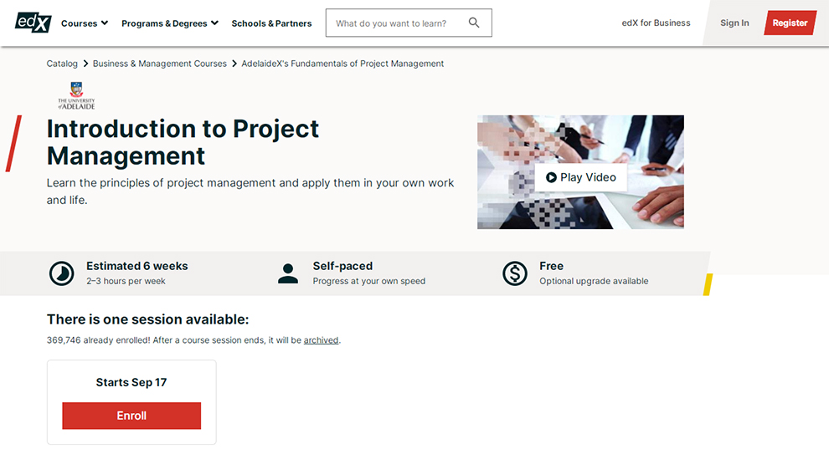Click the dollar icon beside Free
Image resolution: width=829 pixels, height=454 pixels.
click(515, 273)
